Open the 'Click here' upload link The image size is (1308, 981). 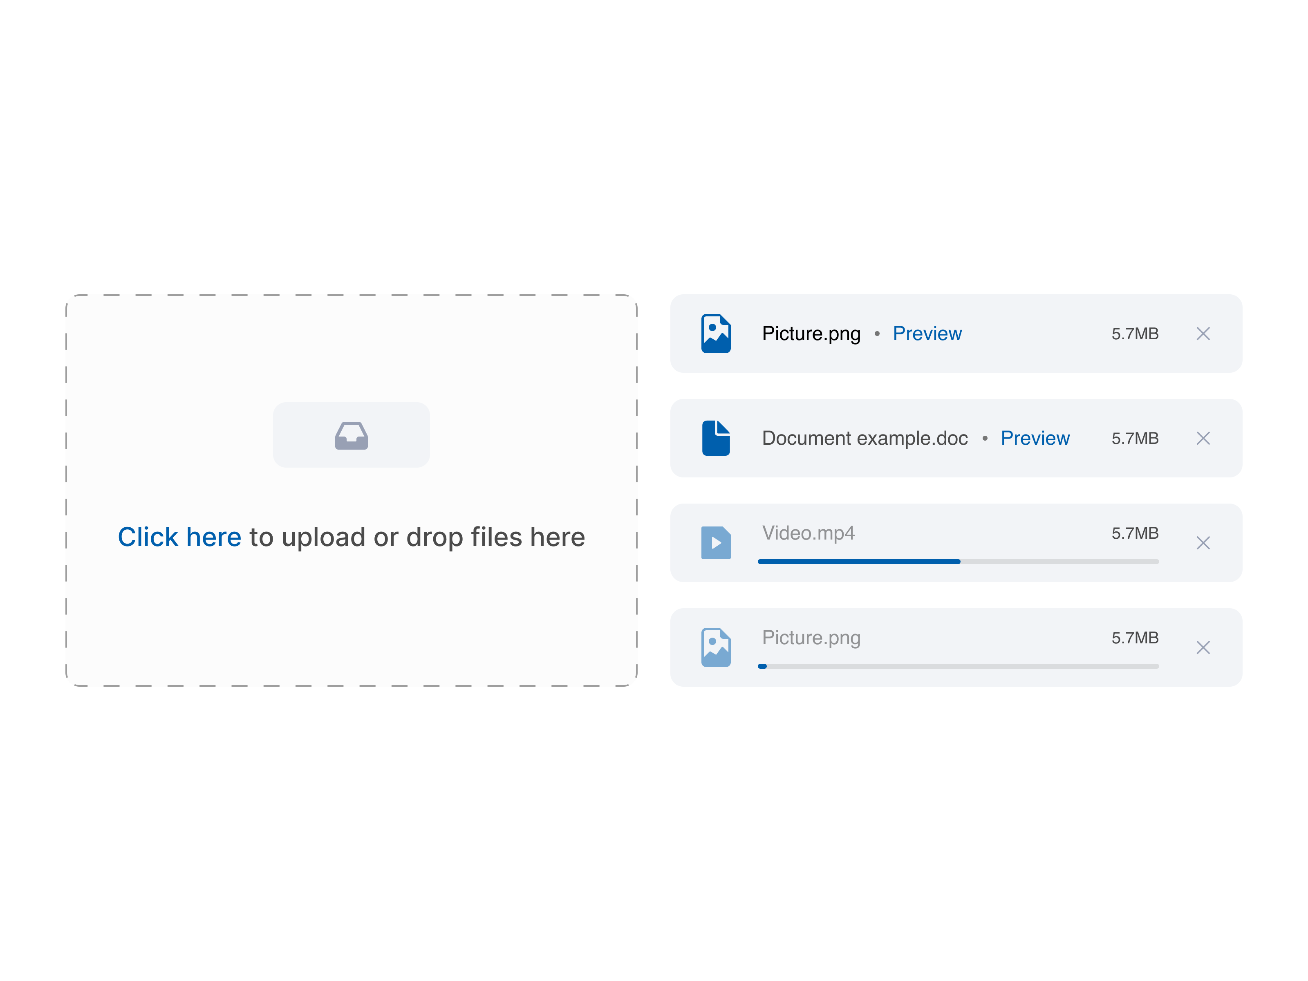pyautogui.click(x=179, y=537)
